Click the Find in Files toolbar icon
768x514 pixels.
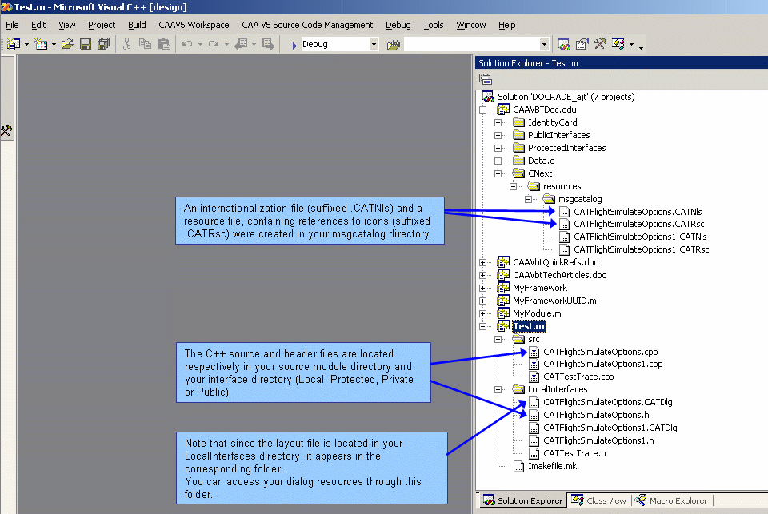[394, 45]
